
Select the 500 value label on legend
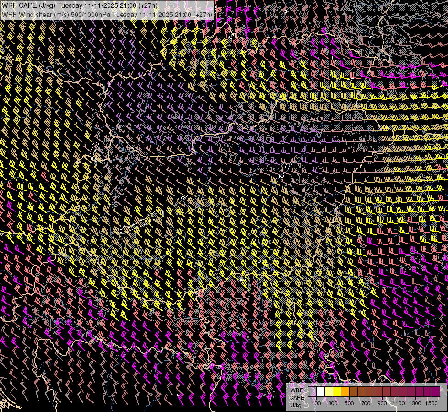point(349,403)
